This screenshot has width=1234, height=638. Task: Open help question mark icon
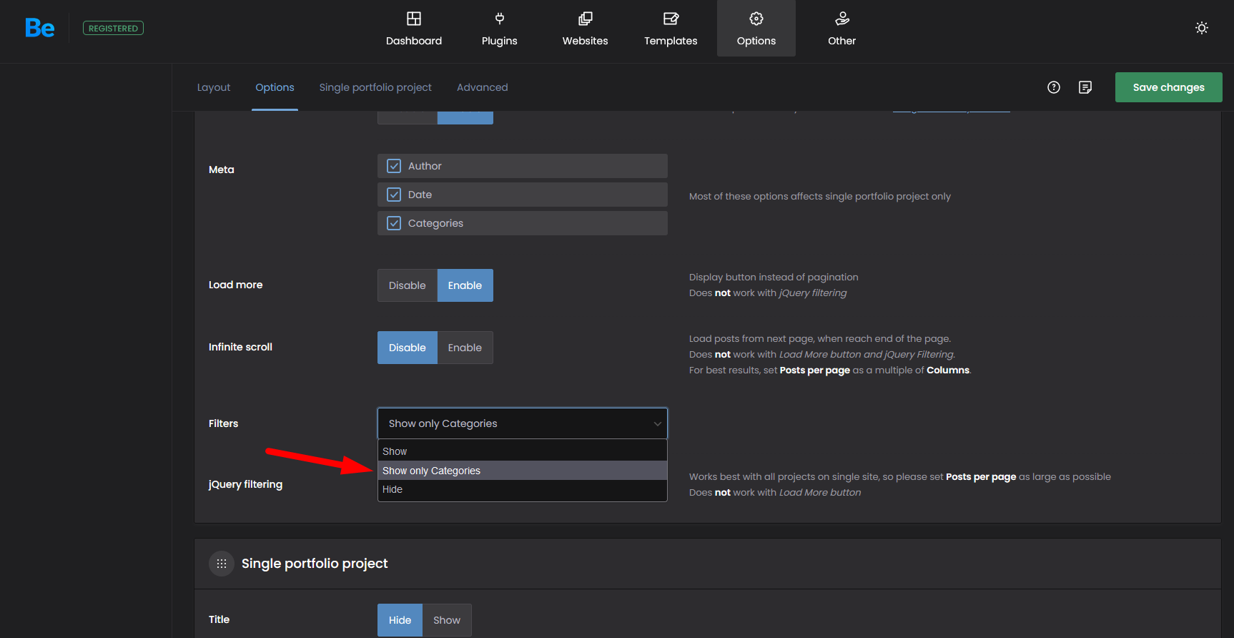[x=1054, y=87]
